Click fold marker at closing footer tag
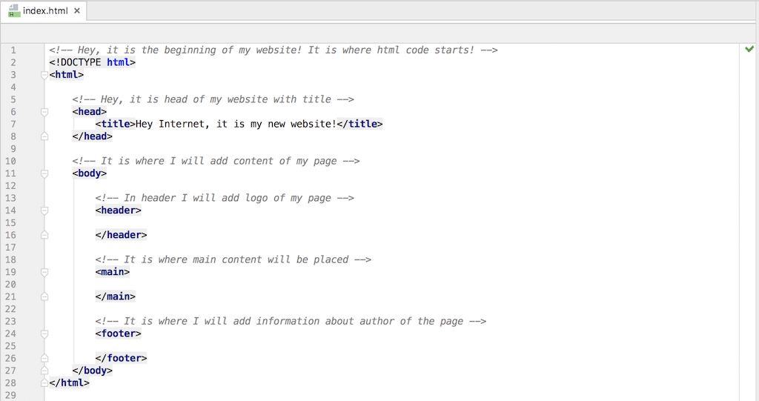 click(44, 359)
